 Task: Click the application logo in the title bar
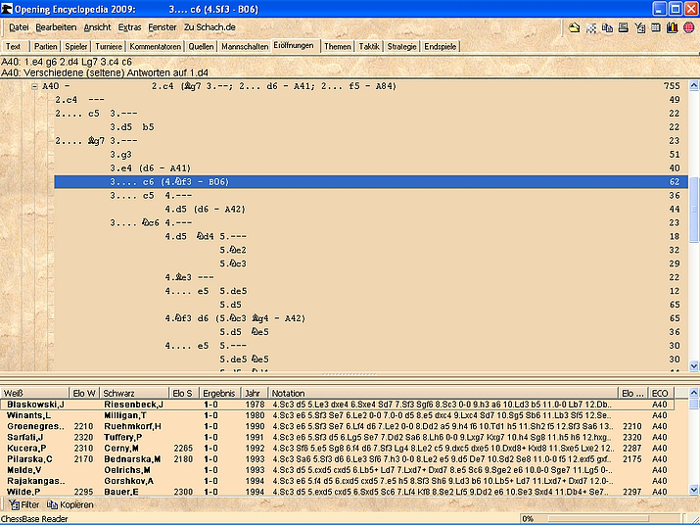[7, 9]
